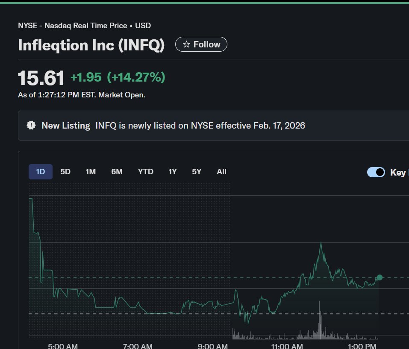This screenshot has height=349, width=409.
Task: Click the INFQ newly listed notice text
Action: (x=200, y=126)
